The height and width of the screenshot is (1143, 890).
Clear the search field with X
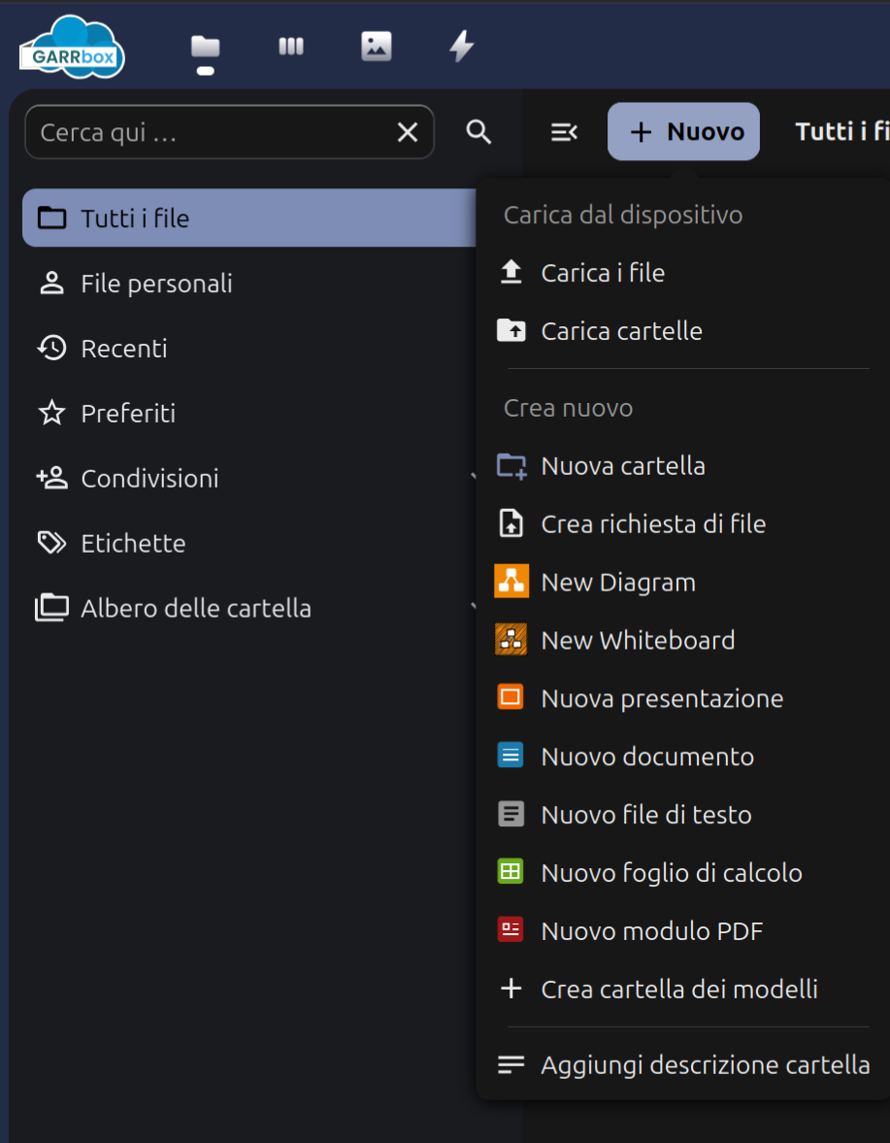pyautogui.click(x=408, y=132)
